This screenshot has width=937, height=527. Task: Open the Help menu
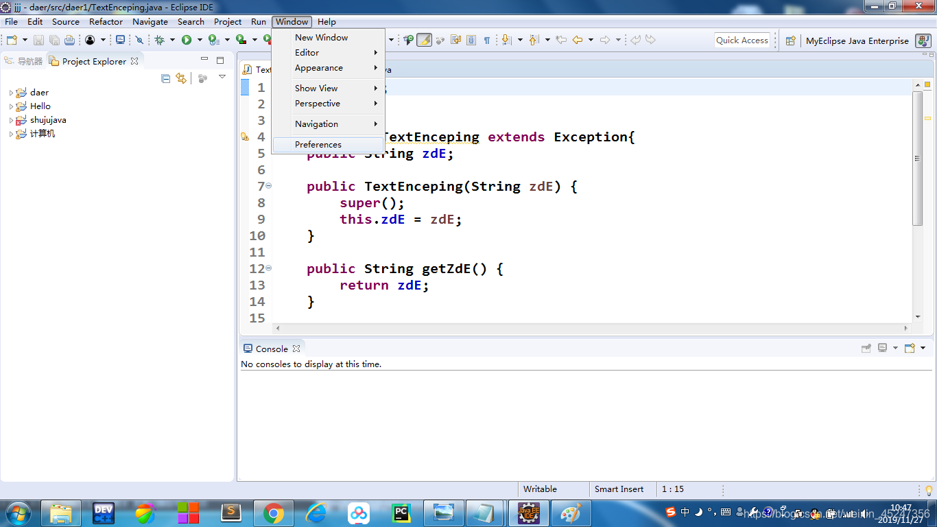pos(327,22)
